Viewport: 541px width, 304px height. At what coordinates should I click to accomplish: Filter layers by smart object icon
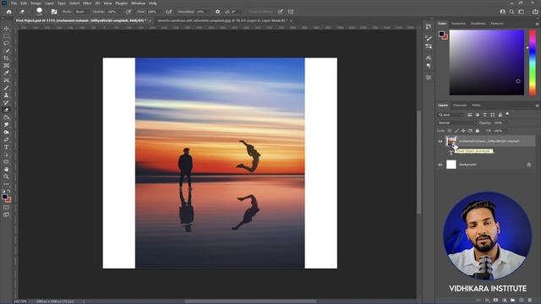click(x=500, y=115)
